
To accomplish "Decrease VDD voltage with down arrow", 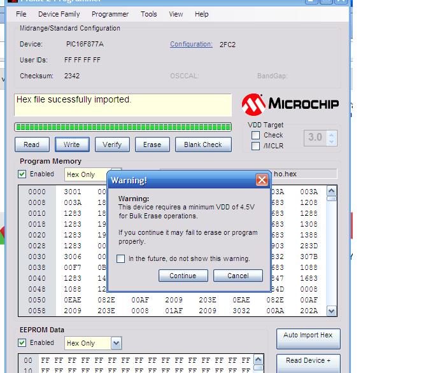I will point(332,142).
